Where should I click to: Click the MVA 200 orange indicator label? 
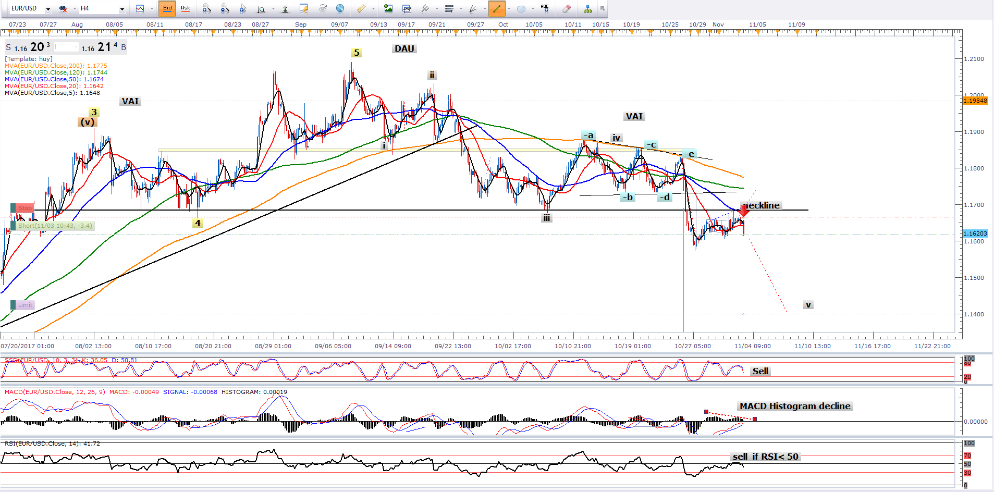click(56, 66)
